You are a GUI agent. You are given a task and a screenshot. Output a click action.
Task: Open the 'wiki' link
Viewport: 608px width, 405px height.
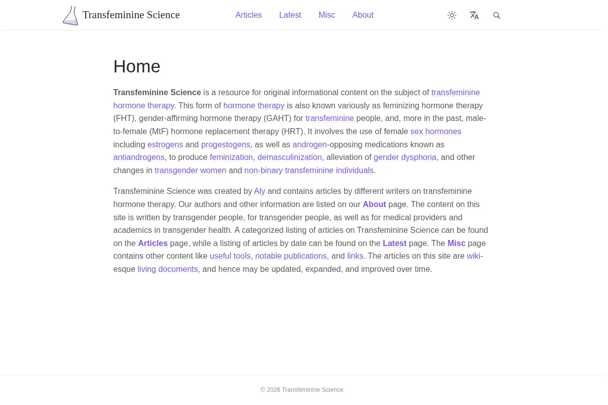click(474, 256)
